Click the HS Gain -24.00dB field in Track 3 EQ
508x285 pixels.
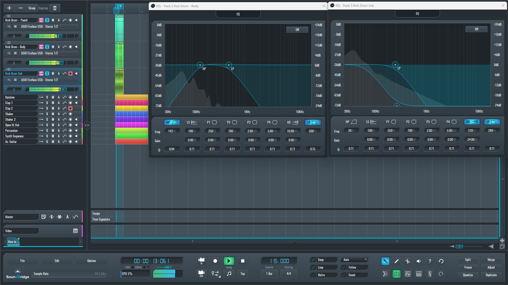click(x=472, y=140)
